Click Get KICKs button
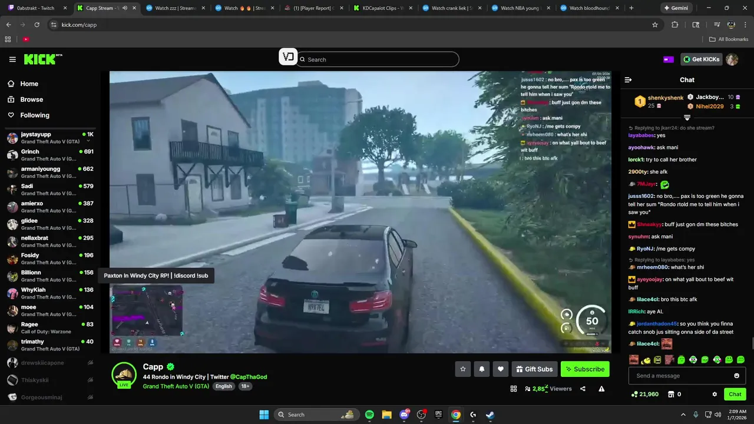 (702, 59)
